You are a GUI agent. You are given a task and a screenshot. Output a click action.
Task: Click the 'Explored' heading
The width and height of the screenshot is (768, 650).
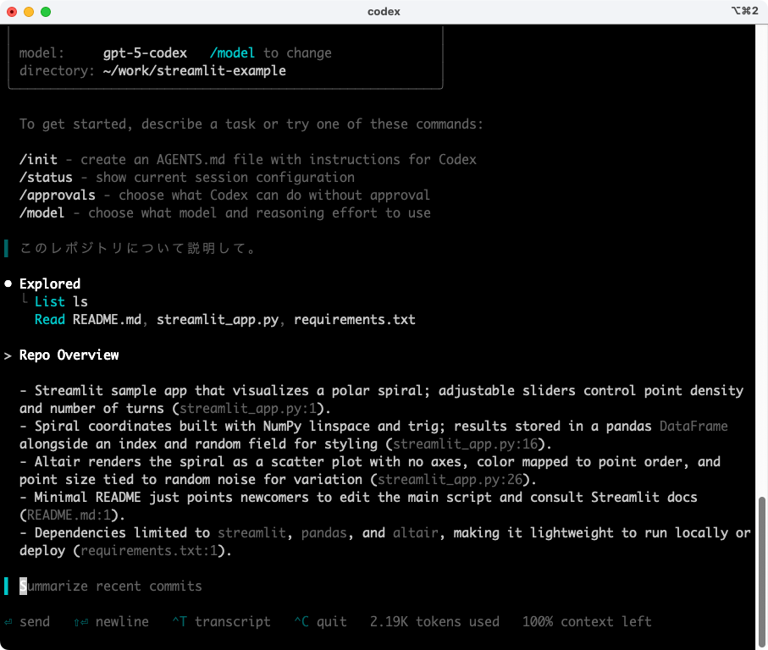[x=50, y=284]
